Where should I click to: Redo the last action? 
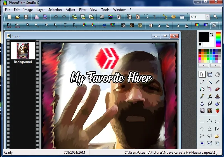click(x=64, y=17)
